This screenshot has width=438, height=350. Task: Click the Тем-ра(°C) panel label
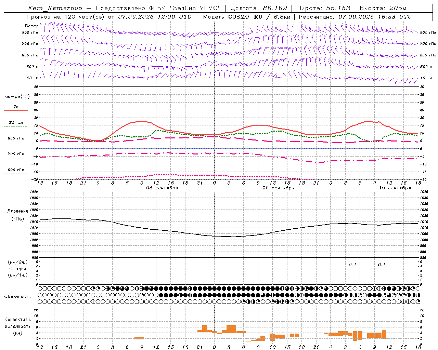[16, 97]
